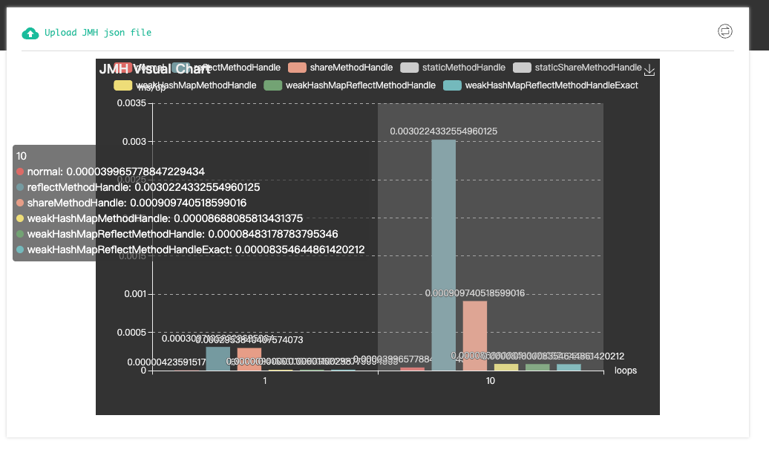Click the teal weakHashMapReflectMethodHandleExact bar for loops 10
Viewport: 769px width, 450px height.
pos(569,367)
